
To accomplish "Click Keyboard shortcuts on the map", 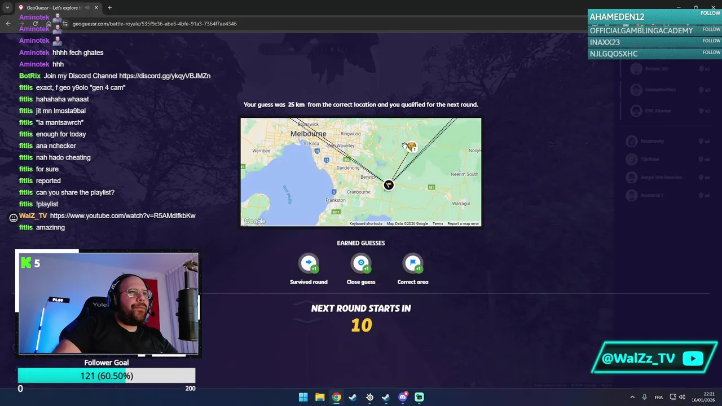I will click(x=366, y=223).
